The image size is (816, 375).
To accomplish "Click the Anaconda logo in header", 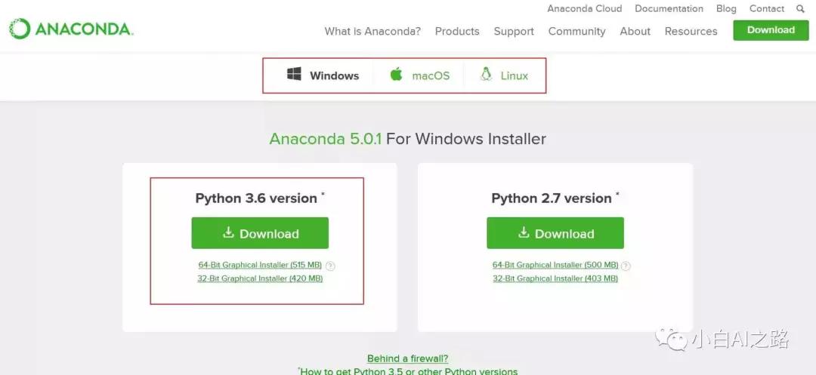I will [71, 29].
